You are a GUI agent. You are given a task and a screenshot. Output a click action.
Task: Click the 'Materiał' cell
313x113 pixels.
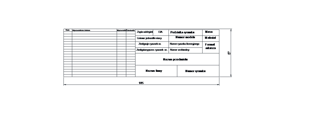(x=210, y=38)
